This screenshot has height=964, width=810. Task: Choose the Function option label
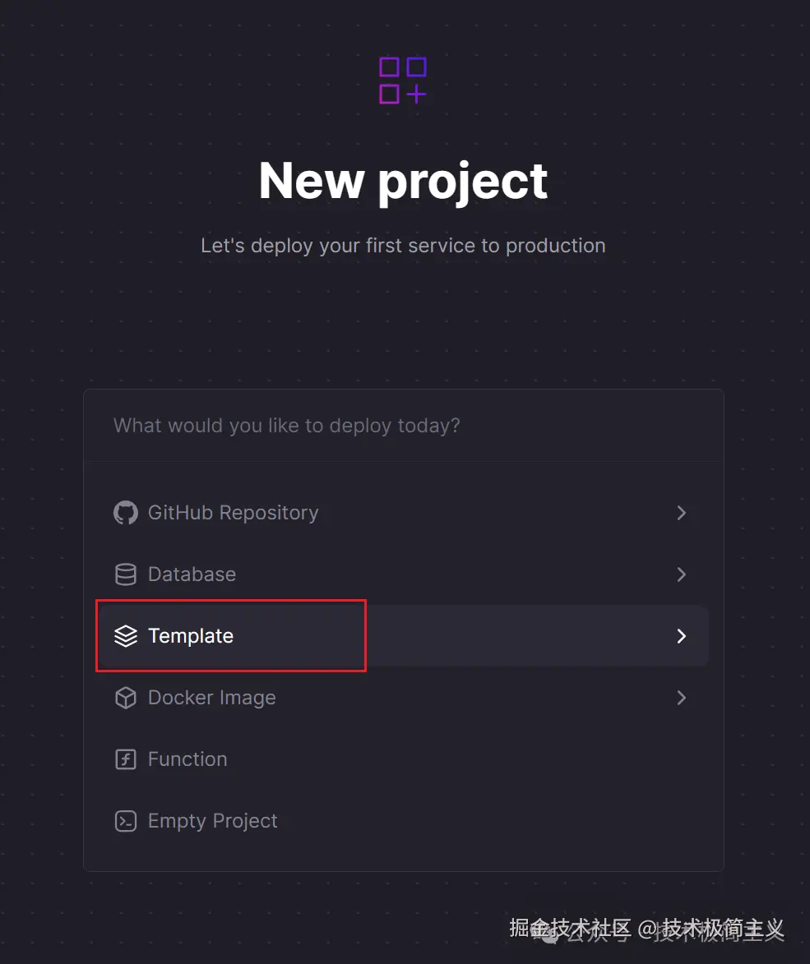tap(187, 759)
